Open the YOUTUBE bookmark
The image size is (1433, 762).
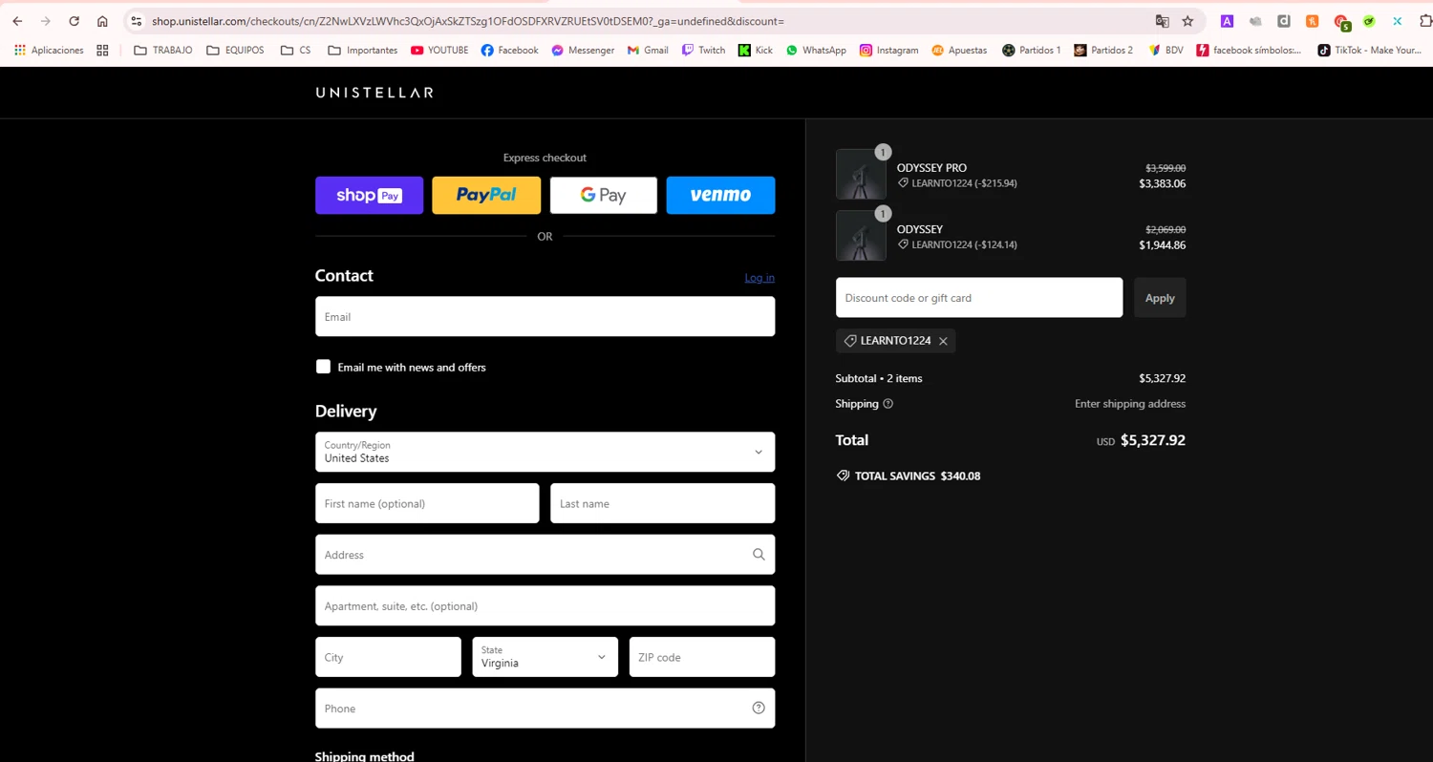coord(439,50)
